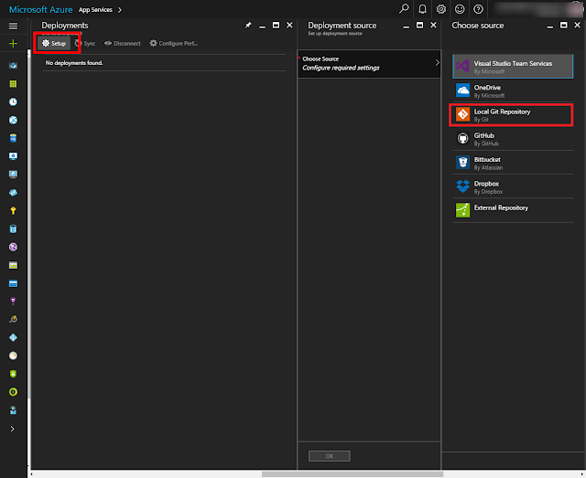The image size is (586, 478).
Task: Open the hamburger menu in the sidebar
Action: (13, 26)
